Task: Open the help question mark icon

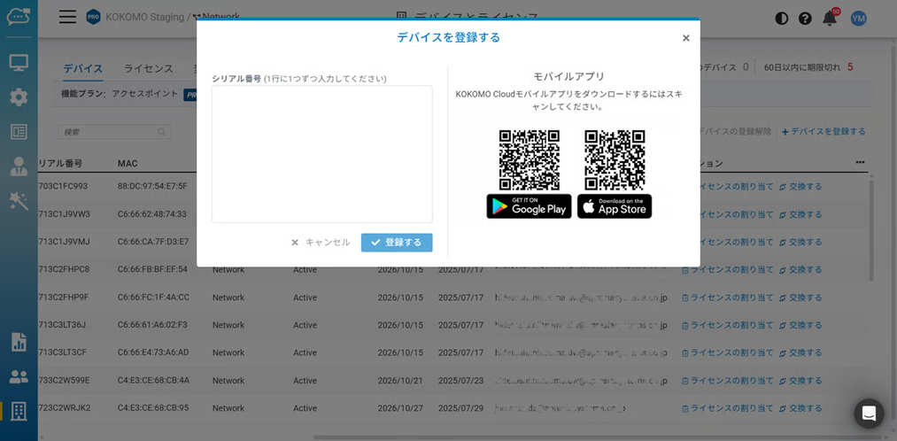Action: pos(805,18)
